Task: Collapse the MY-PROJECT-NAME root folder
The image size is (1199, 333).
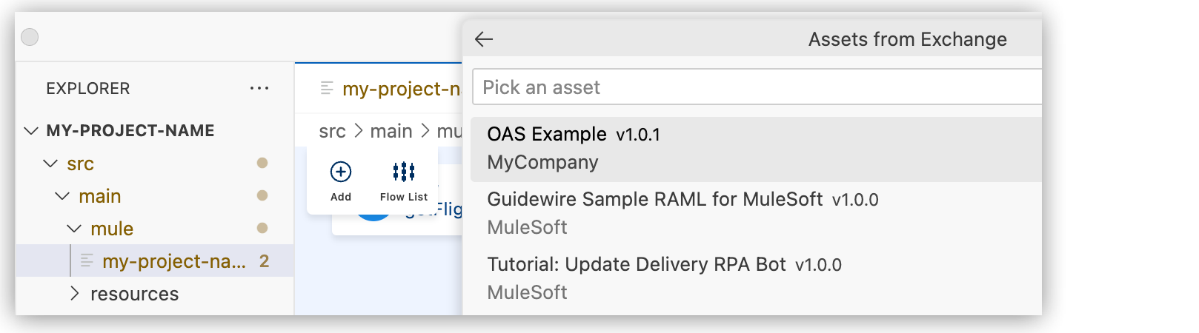Action: pyautogui.click(x=31, y=131)
